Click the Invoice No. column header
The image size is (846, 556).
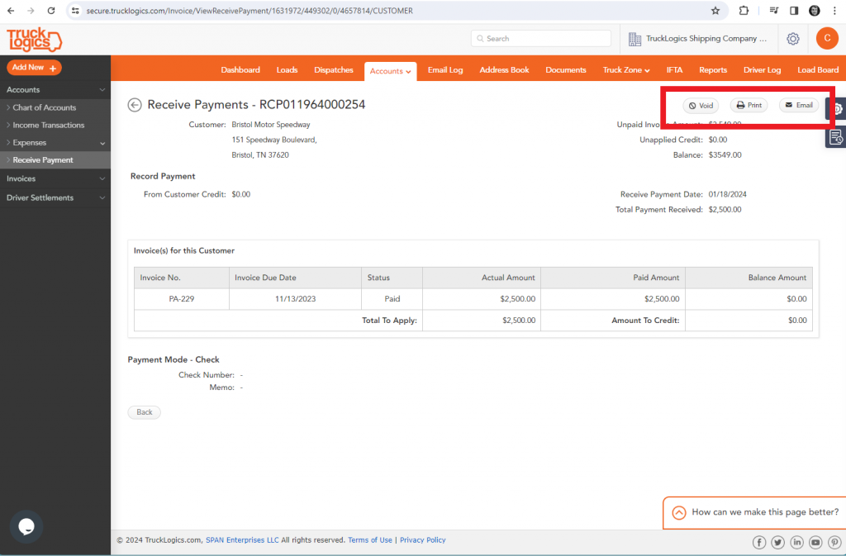pos(181,278)
